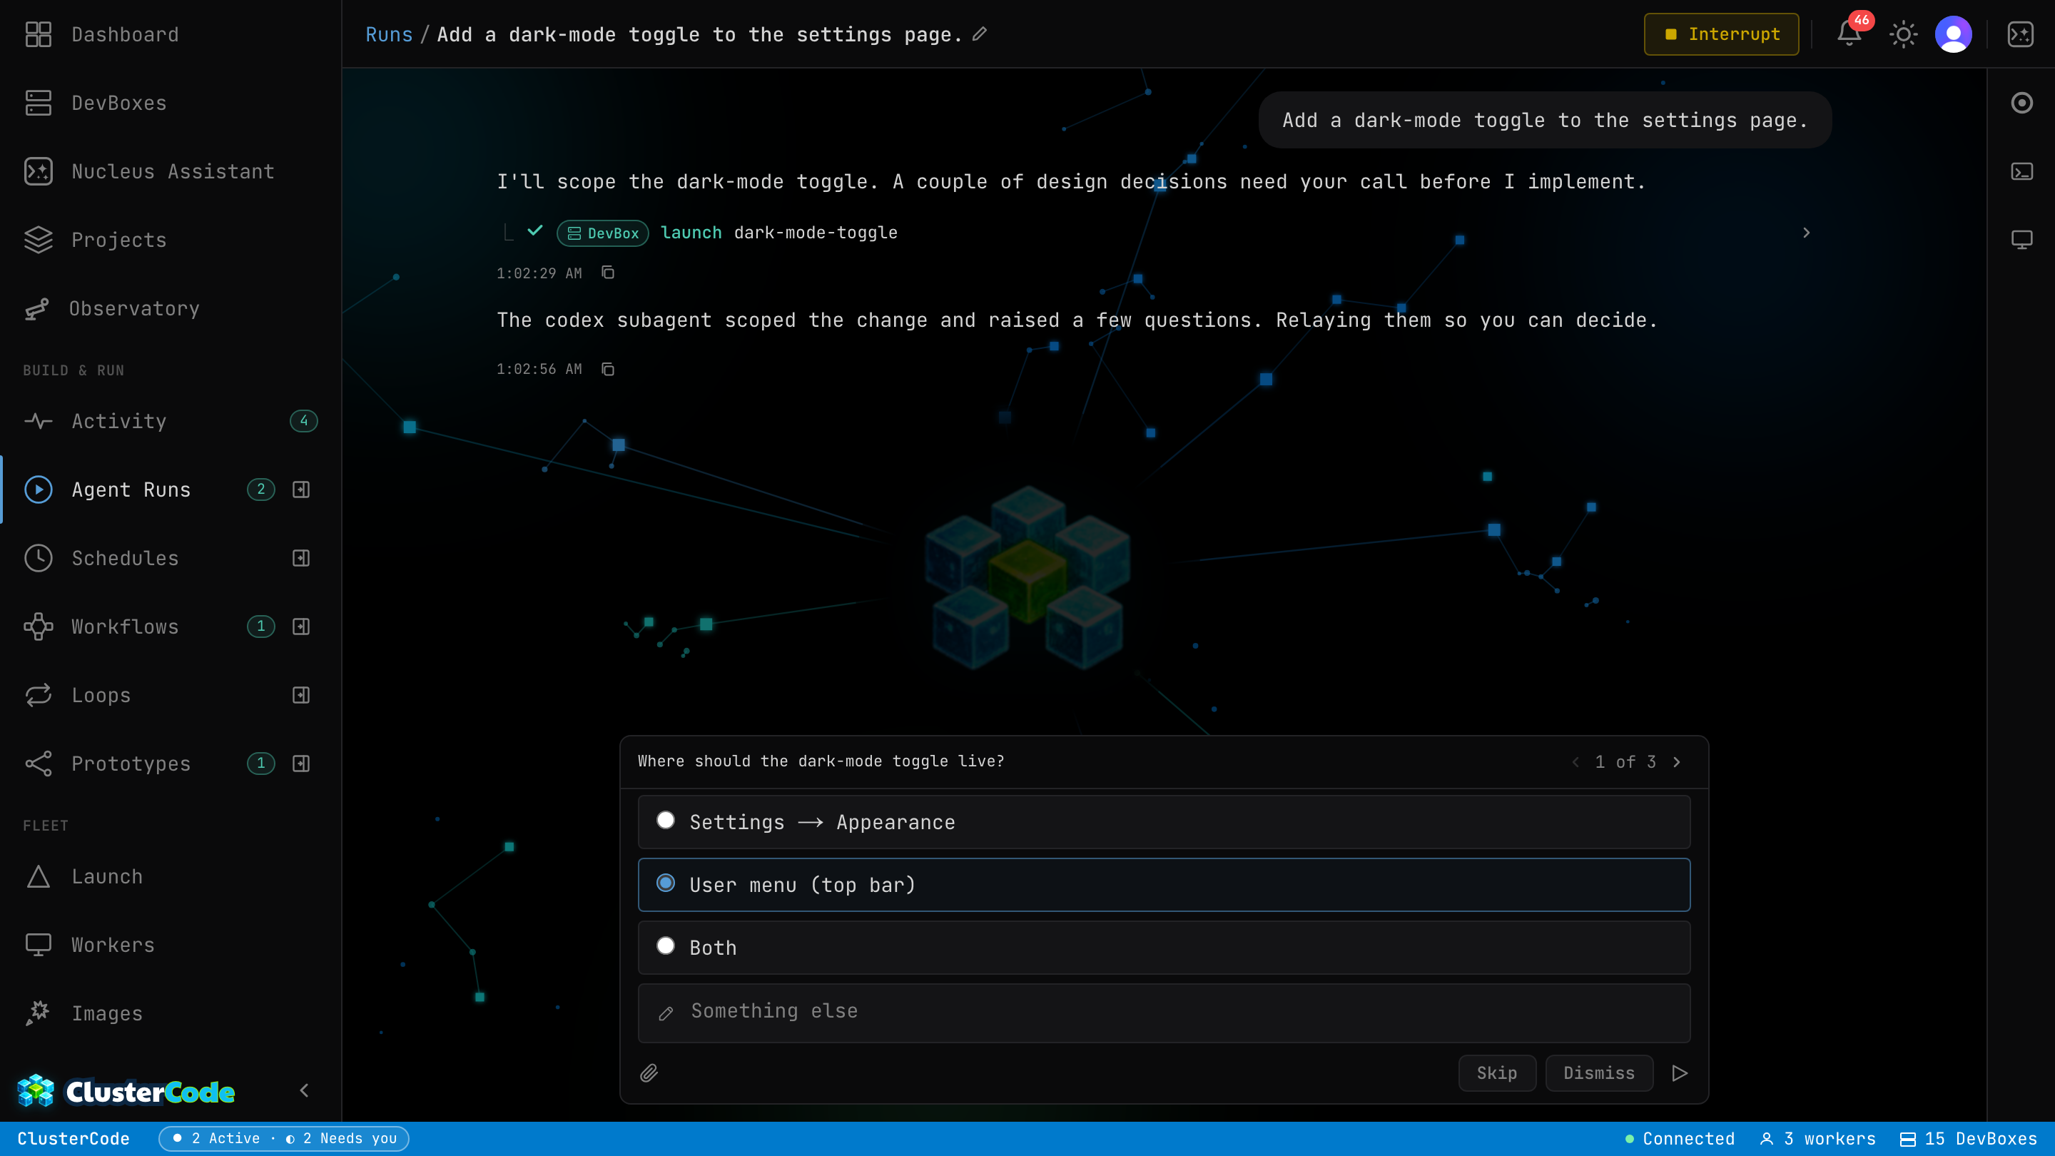Screen dimensions: 2055x1156
Task: Click 15 DevBoxes in status bar
Action: coord(1968,1138)
